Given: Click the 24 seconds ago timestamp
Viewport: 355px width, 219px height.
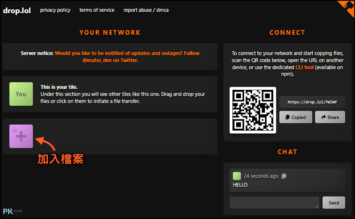Looking at the screenshot, I should (261, 176).
